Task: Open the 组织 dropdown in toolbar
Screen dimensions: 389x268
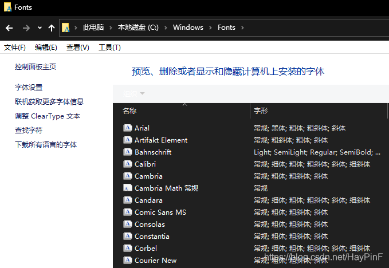Action: click(x=134, y=93)
